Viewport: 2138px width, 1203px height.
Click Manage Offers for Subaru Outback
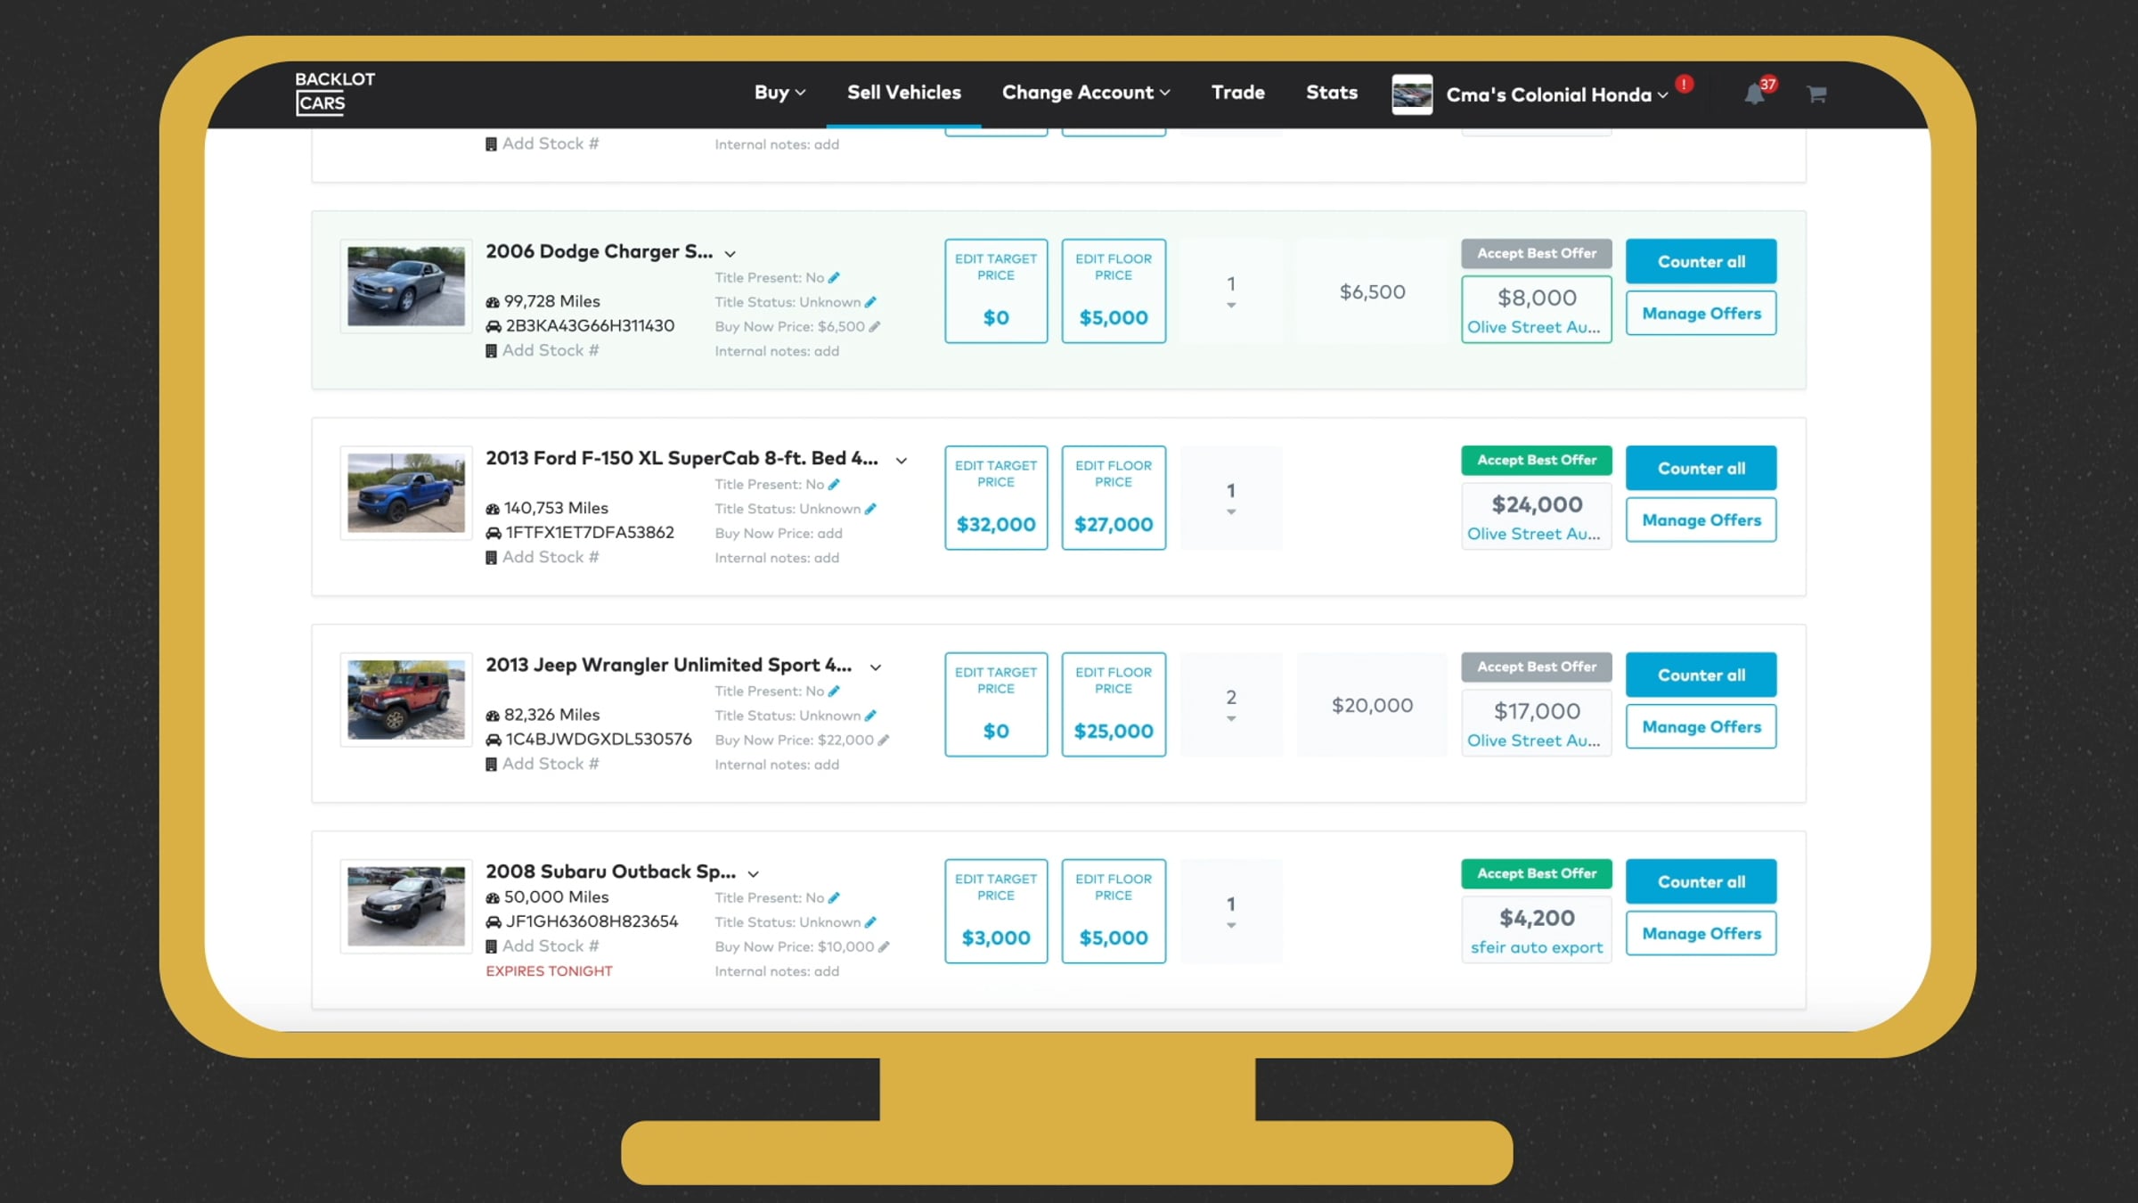(x=1701, y=934)
